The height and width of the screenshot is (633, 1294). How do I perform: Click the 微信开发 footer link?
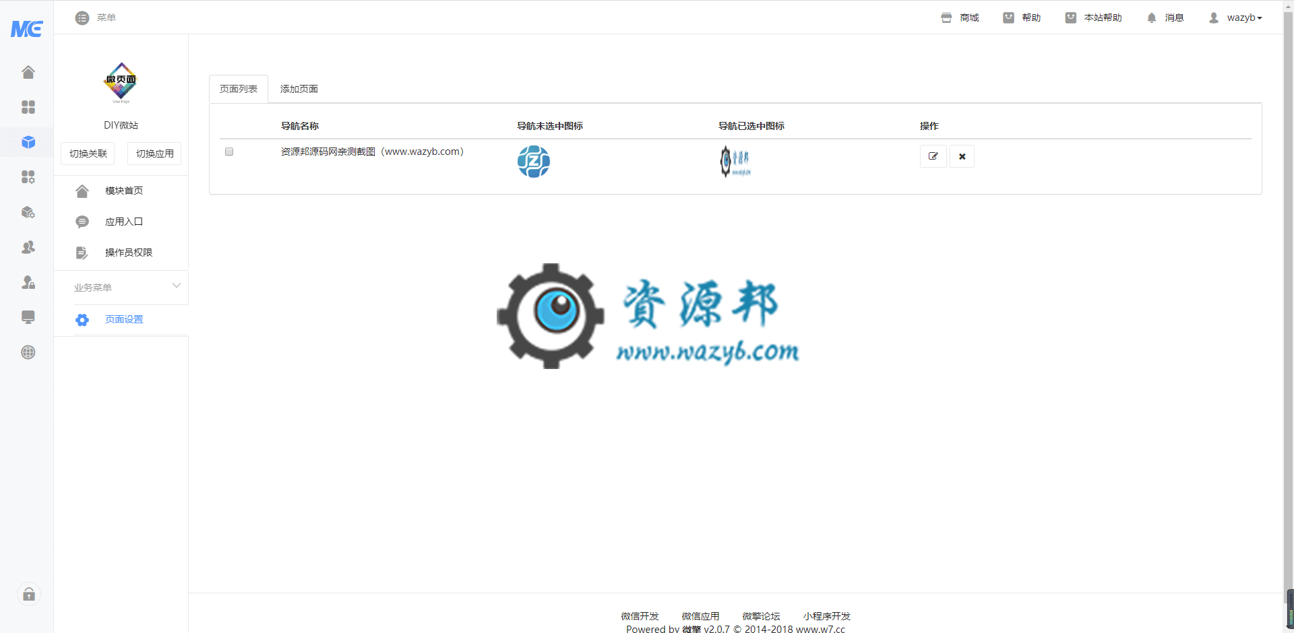(x=640, y=616)
